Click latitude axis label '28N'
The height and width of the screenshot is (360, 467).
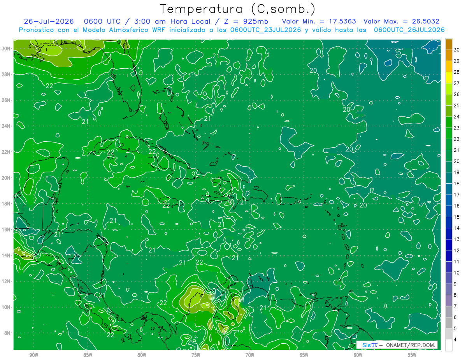coord(7,74)
